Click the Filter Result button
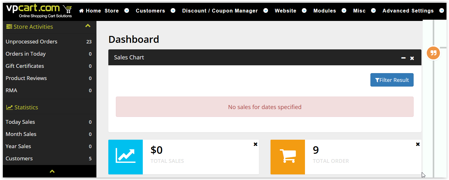449x180 pixels. click(392, 80)
